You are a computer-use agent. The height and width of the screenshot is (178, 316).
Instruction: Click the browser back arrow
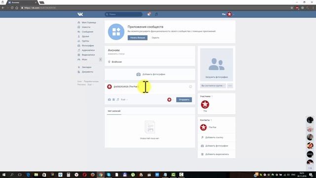click(3, 8)
